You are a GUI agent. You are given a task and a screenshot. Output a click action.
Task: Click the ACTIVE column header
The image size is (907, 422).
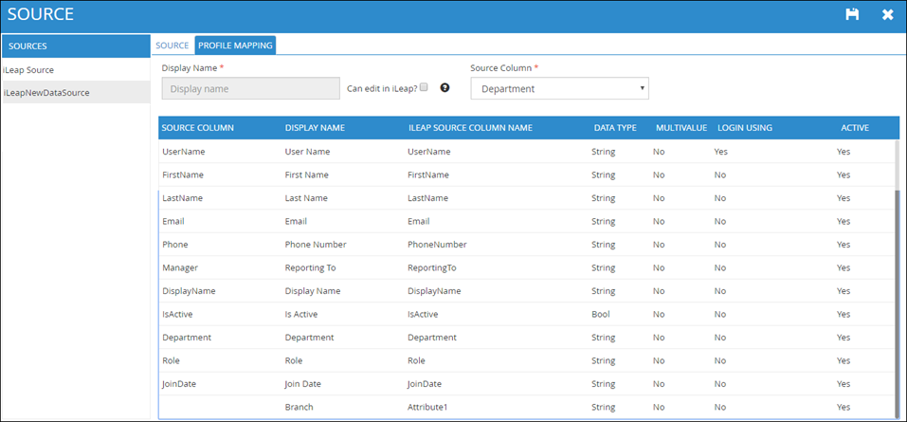(x=855, y=128)
